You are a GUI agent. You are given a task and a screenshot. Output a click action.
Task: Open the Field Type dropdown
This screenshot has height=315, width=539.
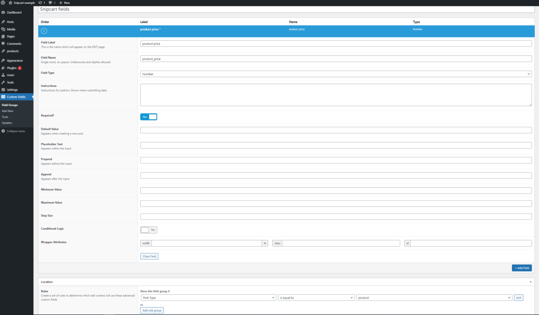335,74
